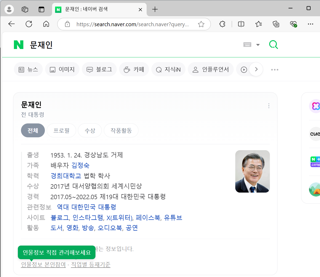Screen dimensions: 320x277
Task: Toggle the split screen icon
Action: click(241, 24)
